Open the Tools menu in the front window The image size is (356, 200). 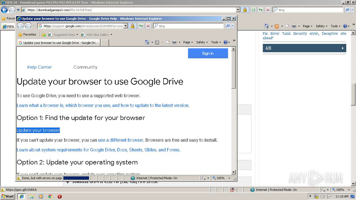216,42
